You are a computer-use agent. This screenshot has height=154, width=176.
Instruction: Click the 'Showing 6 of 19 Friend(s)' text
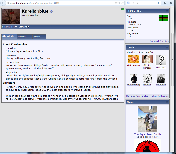(x=140, y=52)
